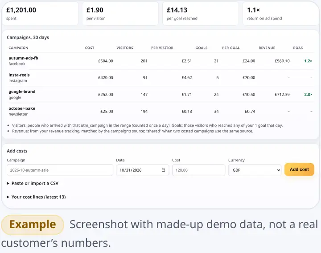The width and height of the screenshot is (321, 253).
Task: Click the Example badge
Action: pyautogui.click(x=33, y=225)
